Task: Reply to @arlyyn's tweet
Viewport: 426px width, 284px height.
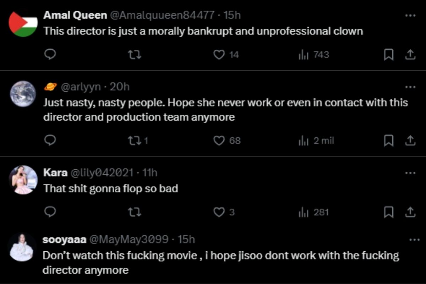Action: (50, 141)
